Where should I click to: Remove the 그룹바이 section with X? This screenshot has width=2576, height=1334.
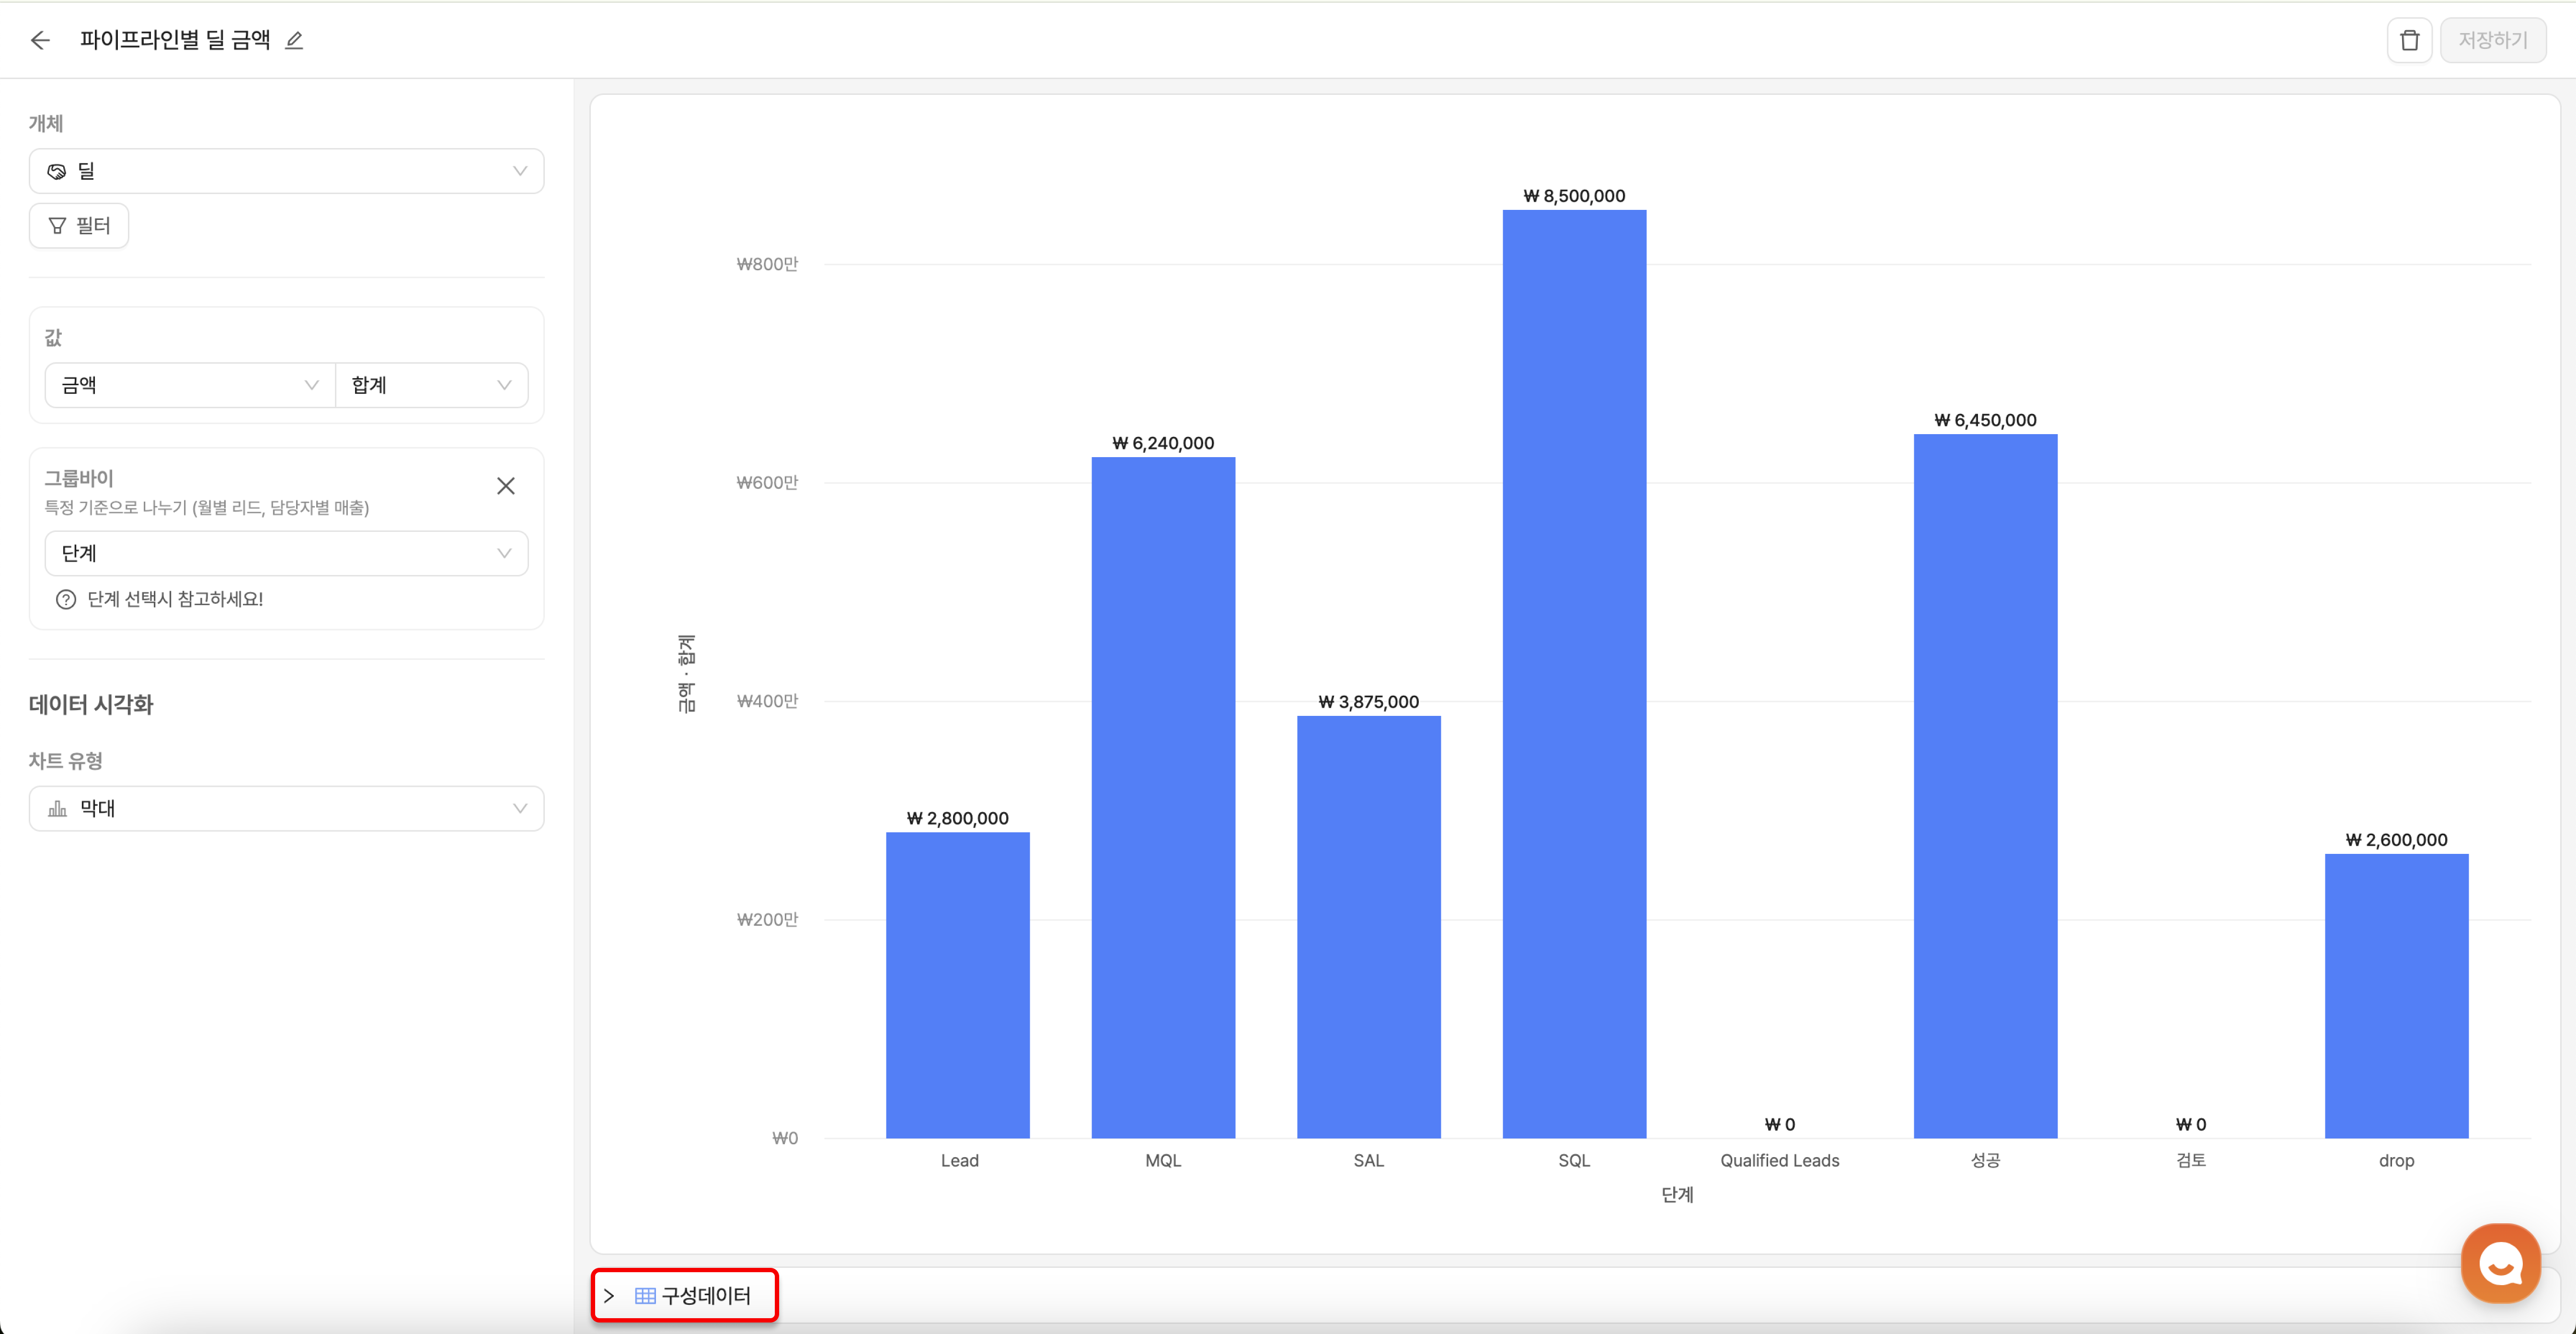coord(506,486)
